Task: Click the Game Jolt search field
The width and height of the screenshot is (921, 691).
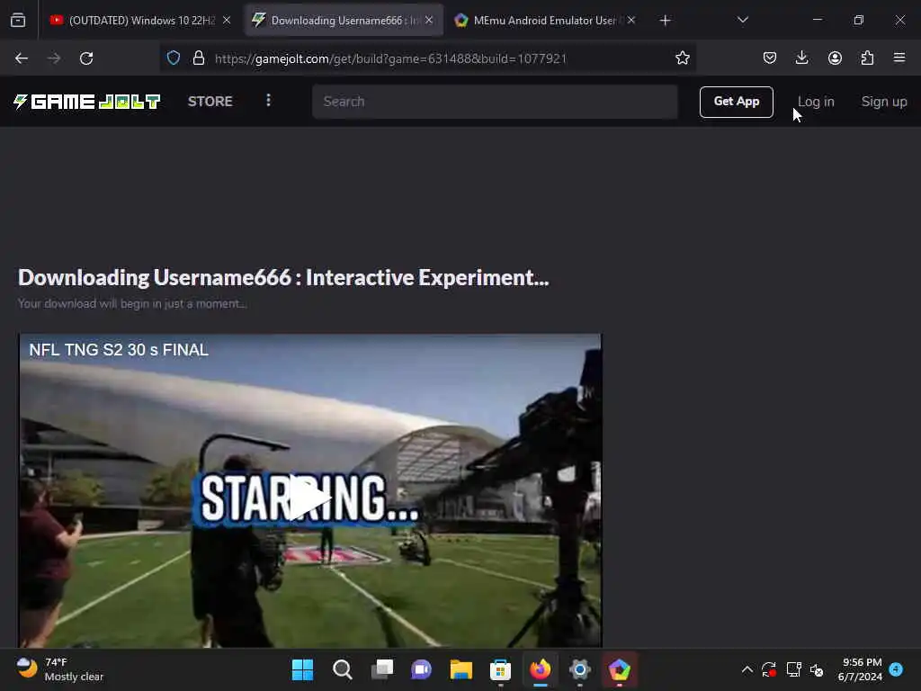Action: coord(495,102)
